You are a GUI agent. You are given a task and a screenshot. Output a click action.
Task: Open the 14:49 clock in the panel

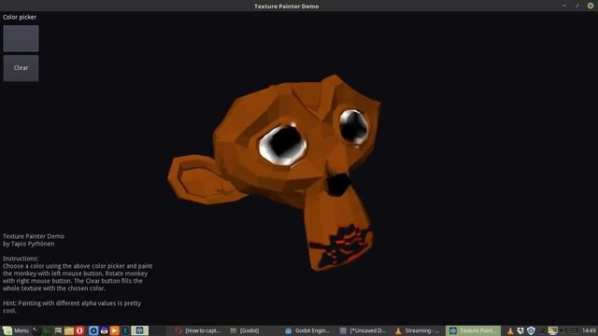(589, 330)
